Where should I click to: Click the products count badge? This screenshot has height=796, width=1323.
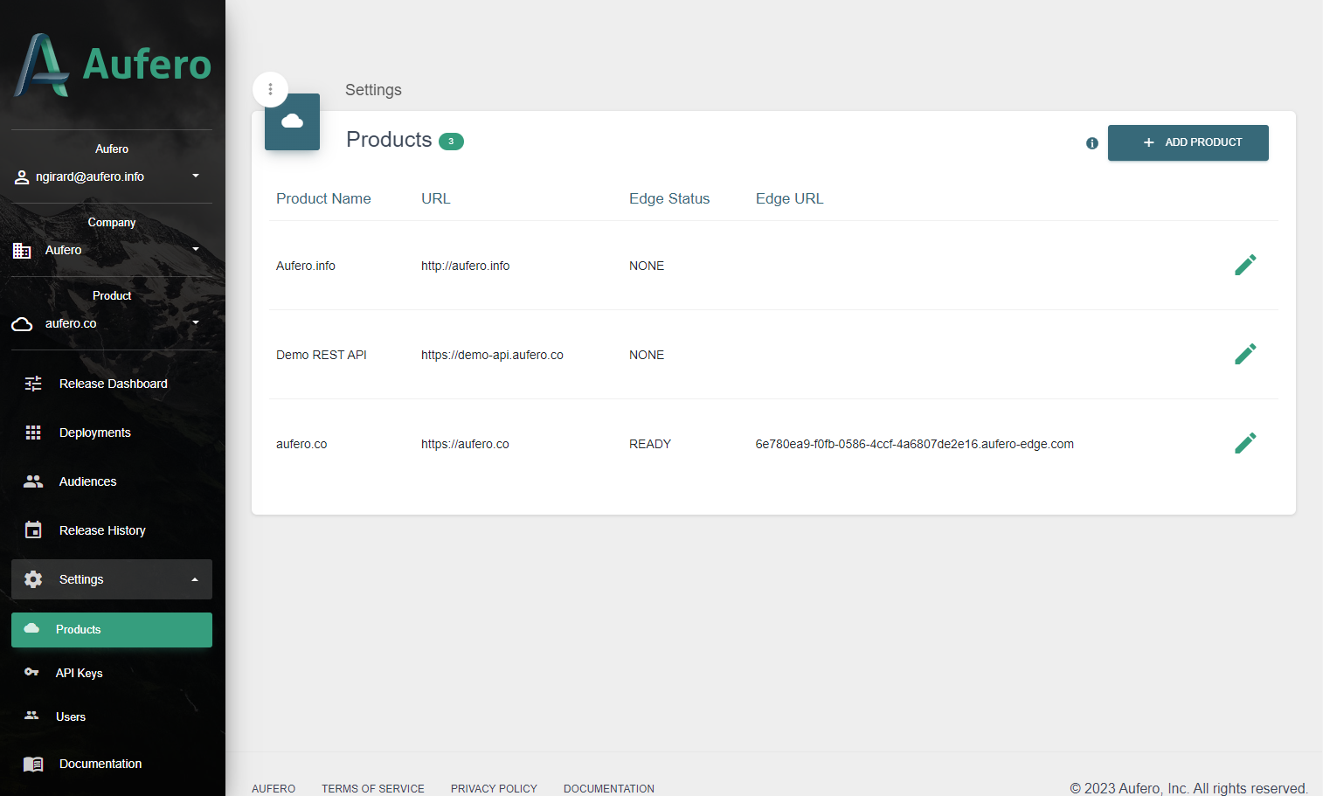pos(451,142)
